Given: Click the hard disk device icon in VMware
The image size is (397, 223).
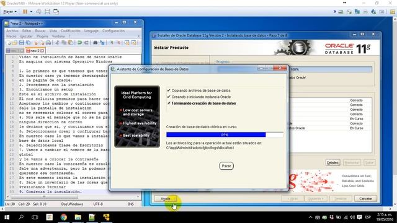Looking at the screenshot, I should 341,12.
